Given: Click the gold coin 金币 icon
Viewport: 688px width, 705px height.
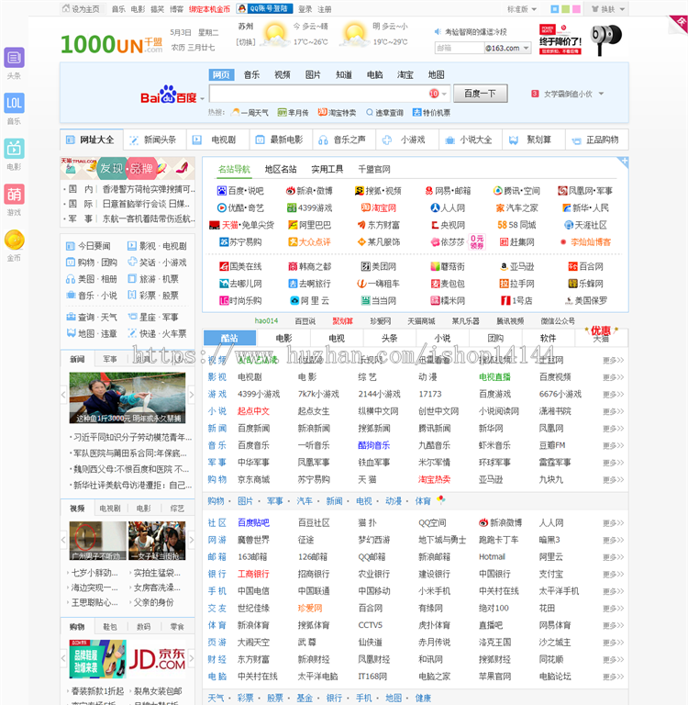Looking at the screenshot, I should (x=14, y=240).
